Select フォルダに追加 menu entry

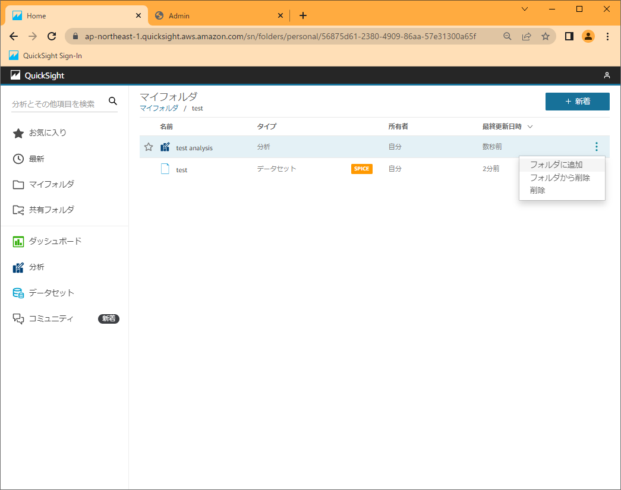coord(562,165)
